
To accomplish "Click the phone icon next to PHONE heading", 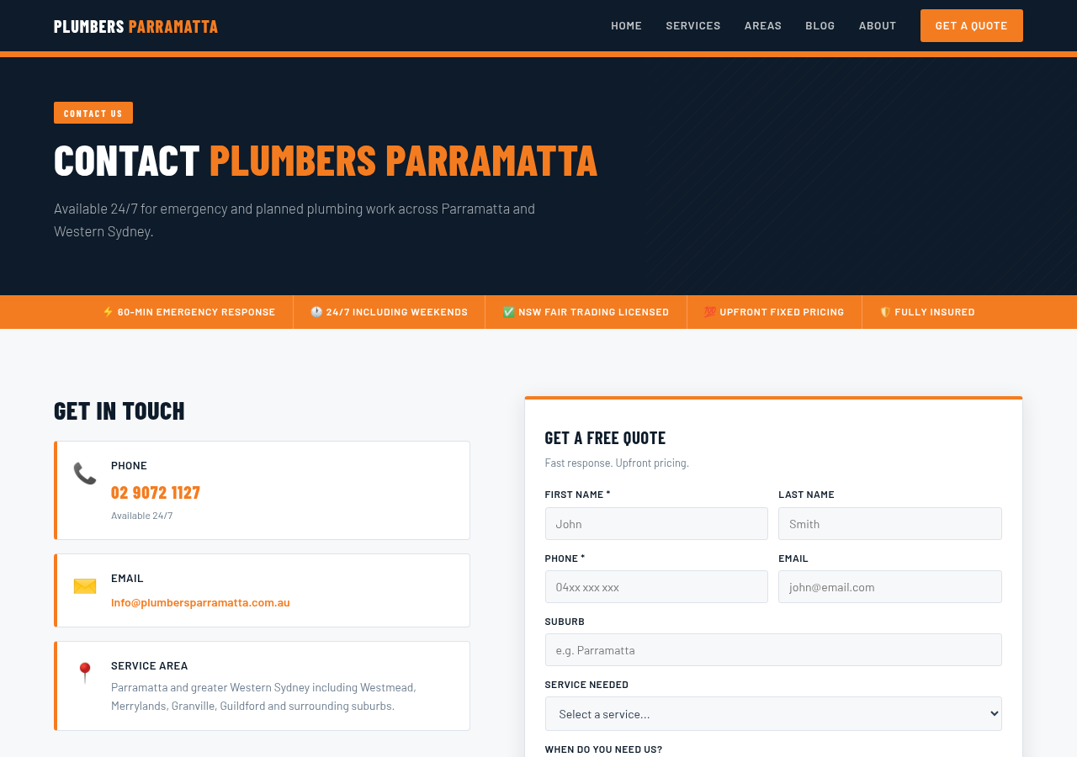I will click(x=84, y=472).
